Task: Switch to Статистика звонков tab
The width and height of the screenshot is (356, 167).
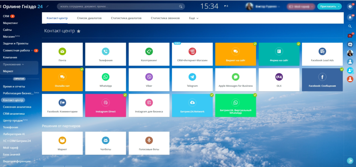Action: pyautogui.click(x=165, y=18)
